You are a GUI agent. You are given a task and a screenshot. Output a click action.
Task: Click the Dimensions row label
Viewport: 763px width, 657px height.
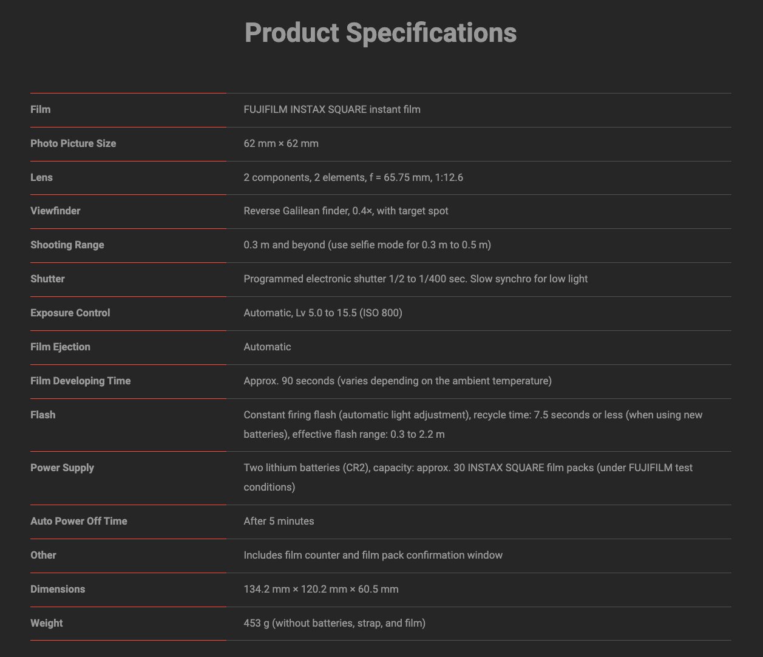point(58,589)
